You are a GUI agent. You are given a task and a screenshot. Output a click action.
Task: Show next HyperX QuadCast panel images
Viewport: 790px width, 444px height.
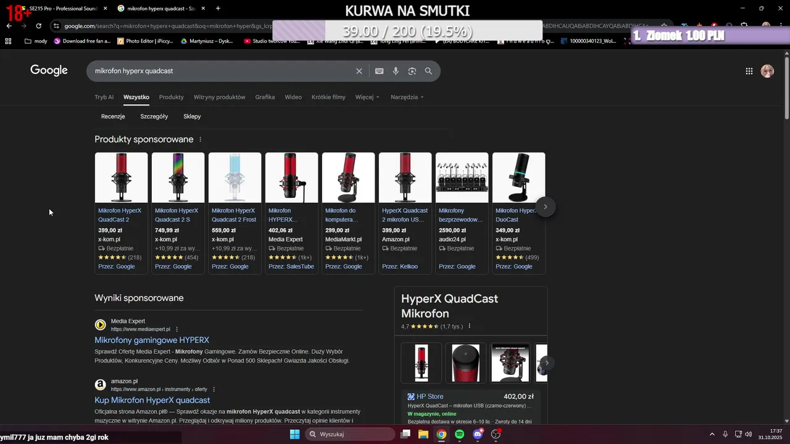click(546, 363)
